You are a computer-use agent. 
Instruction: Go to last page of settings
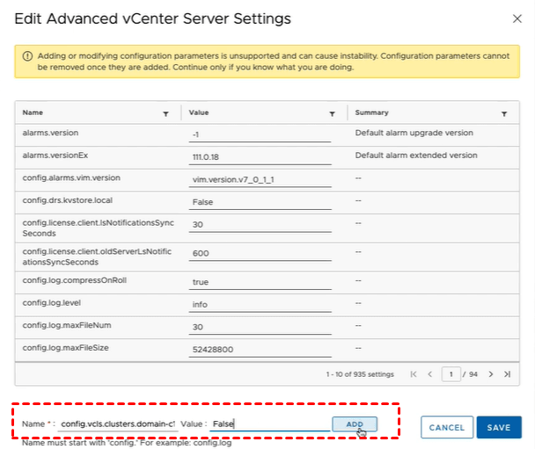click(508, 374)
